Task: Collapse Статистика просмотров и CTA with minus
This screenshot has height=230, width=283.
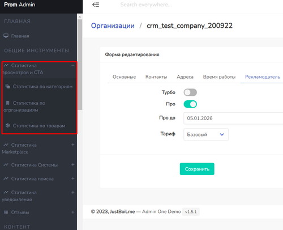Action: 73,65
